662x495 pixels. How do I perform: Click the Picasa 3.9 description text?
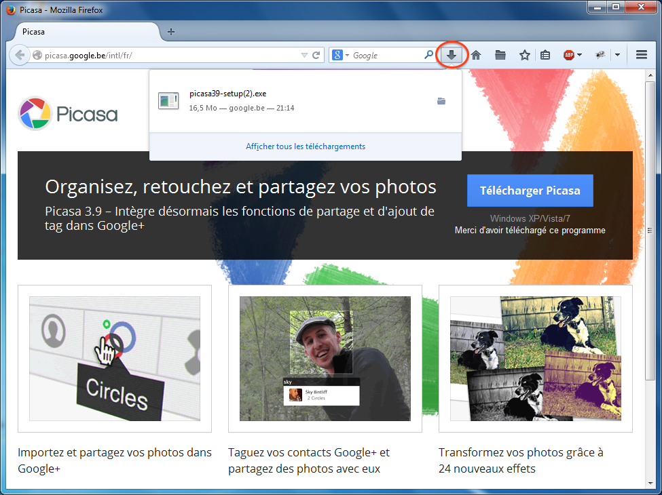(240, 218)
